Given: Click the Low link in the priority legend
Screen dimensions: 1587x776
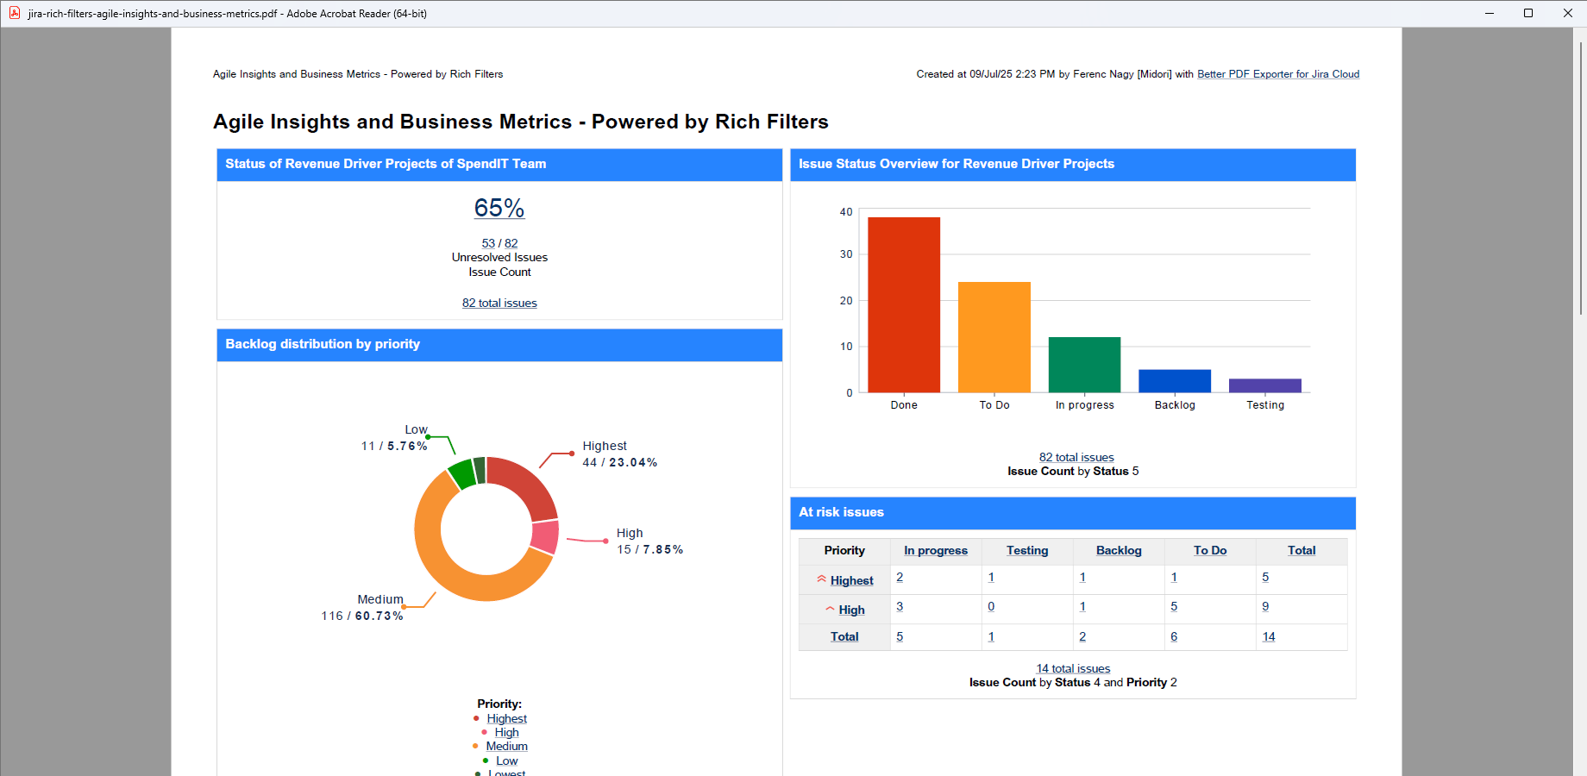Looking at the screenshot, I should (x=506, y=760).
